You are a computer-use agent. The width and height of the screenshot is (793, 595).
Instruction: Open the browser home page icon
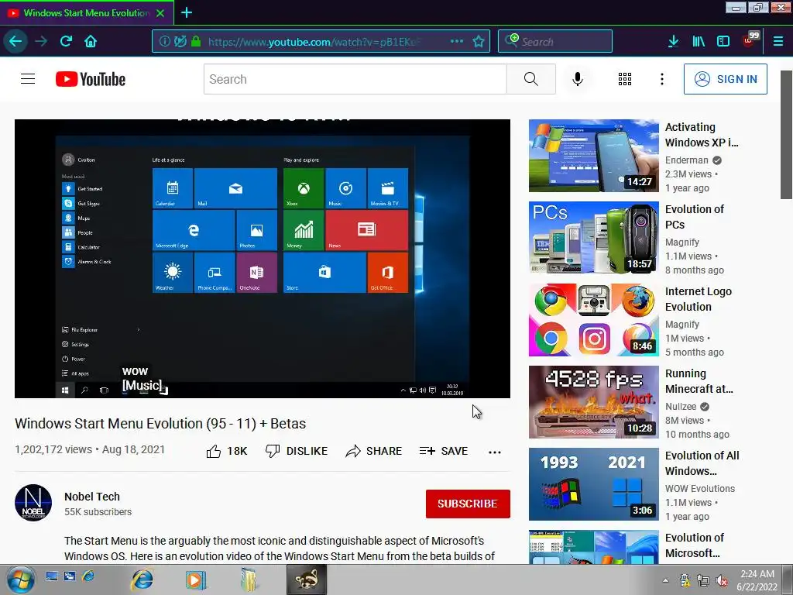coord(91,41)
